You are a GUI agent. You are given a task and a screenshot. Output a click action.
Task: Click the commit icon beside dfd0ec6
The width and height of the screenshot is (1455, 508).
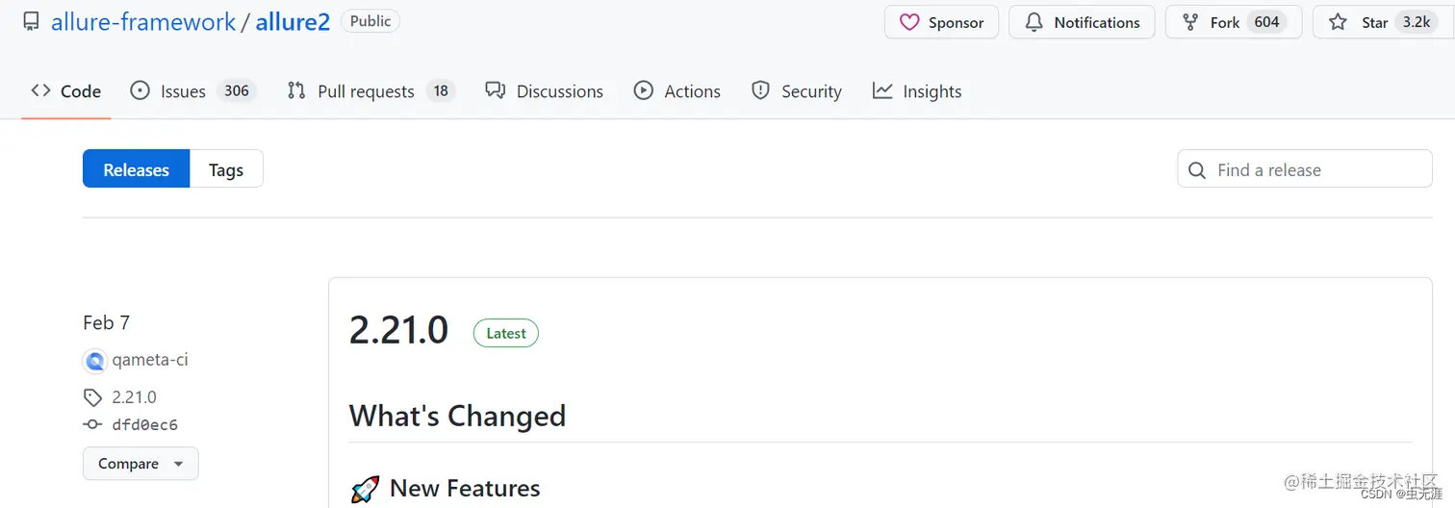coord(92,424)
